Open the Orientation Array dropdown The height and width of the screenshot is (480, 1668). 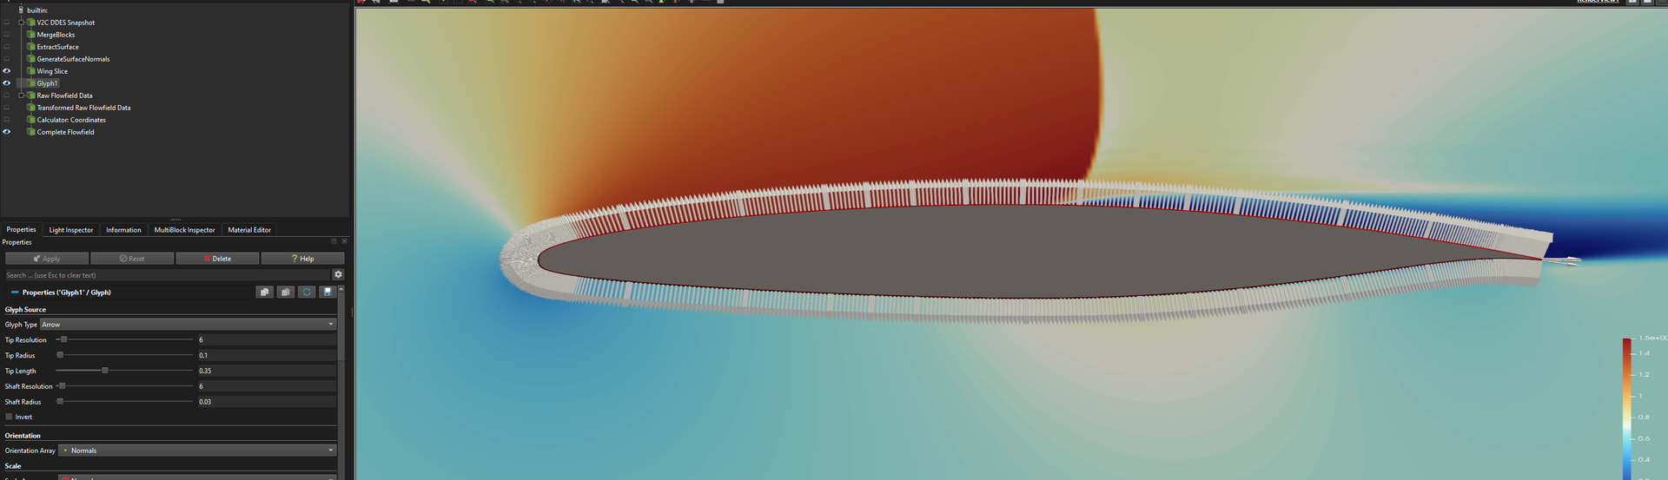tap(197, 450)
